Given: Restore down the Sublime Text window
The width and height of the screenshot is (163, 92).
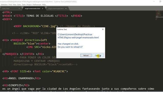Looking at the screenshot, I should tap(160, 2).
